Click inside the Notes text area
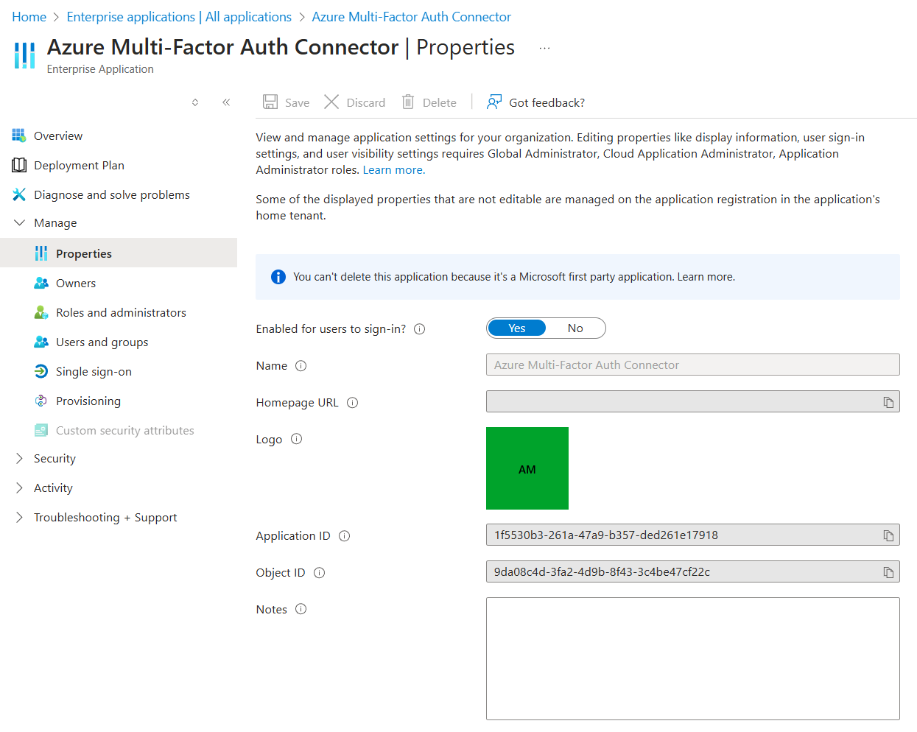The height and width of the screenshot is (732, 917). click(x=693, y=658)
